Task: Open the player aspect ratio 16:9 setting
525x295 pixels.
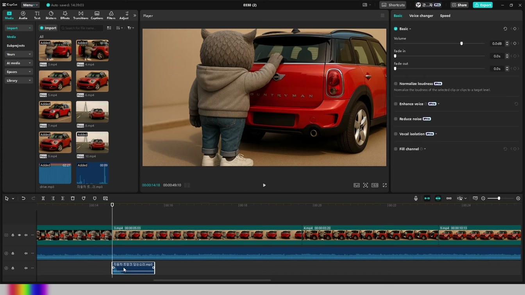Action: (375, 185)
